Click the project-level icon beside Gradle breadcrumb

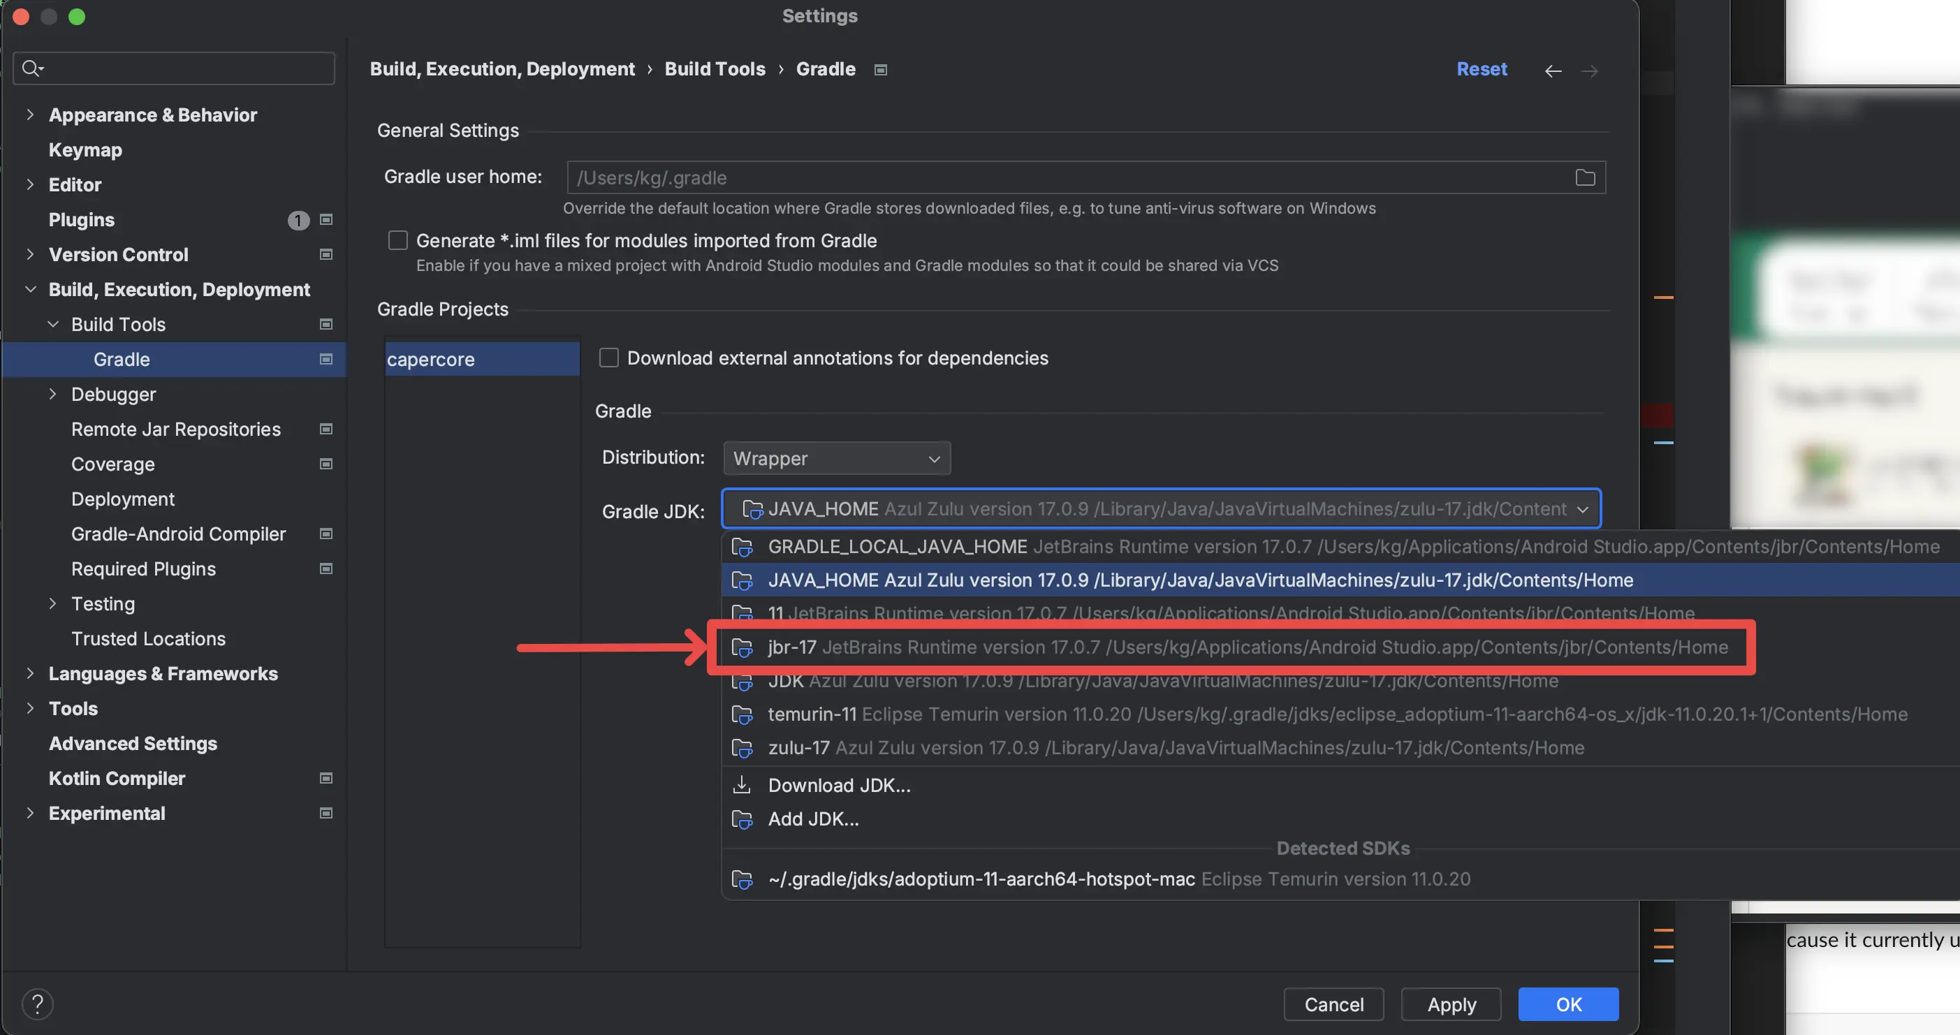coord(880,70)
